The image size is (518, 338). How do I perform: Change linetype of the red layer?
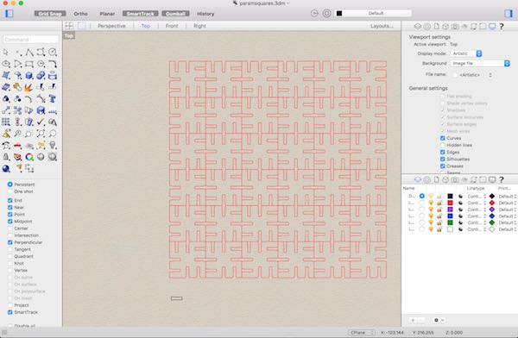point(477,203)
